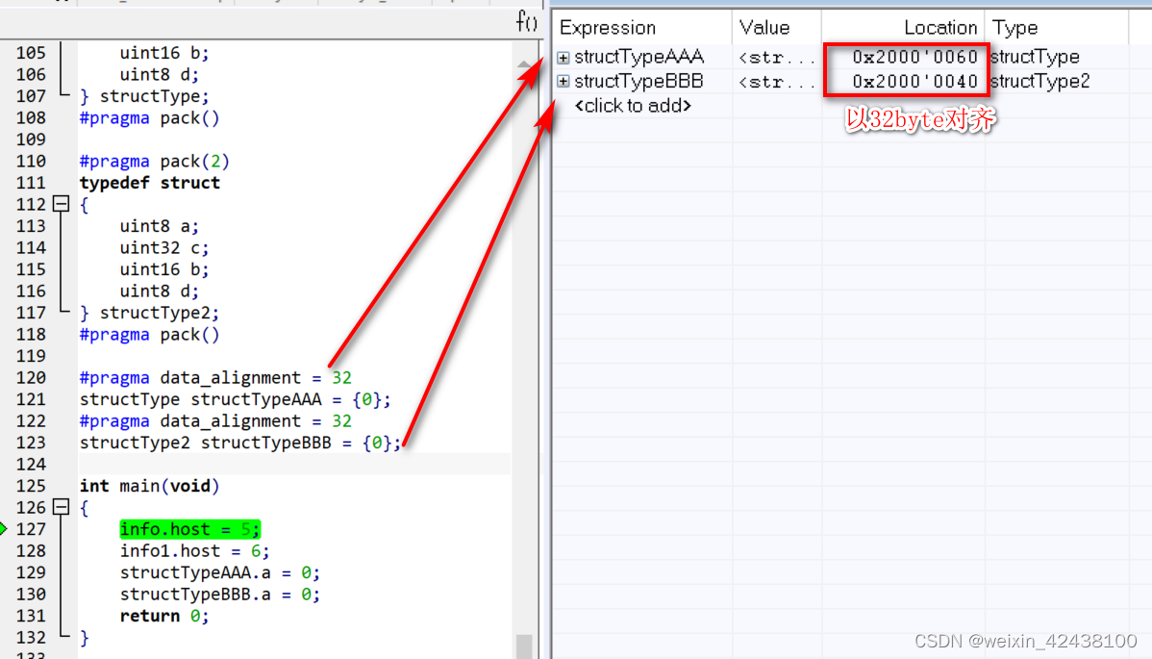This screenshot has width=1152, height=659.
Task: Place cursor on the 'return 0;' line
Action: 163,616
